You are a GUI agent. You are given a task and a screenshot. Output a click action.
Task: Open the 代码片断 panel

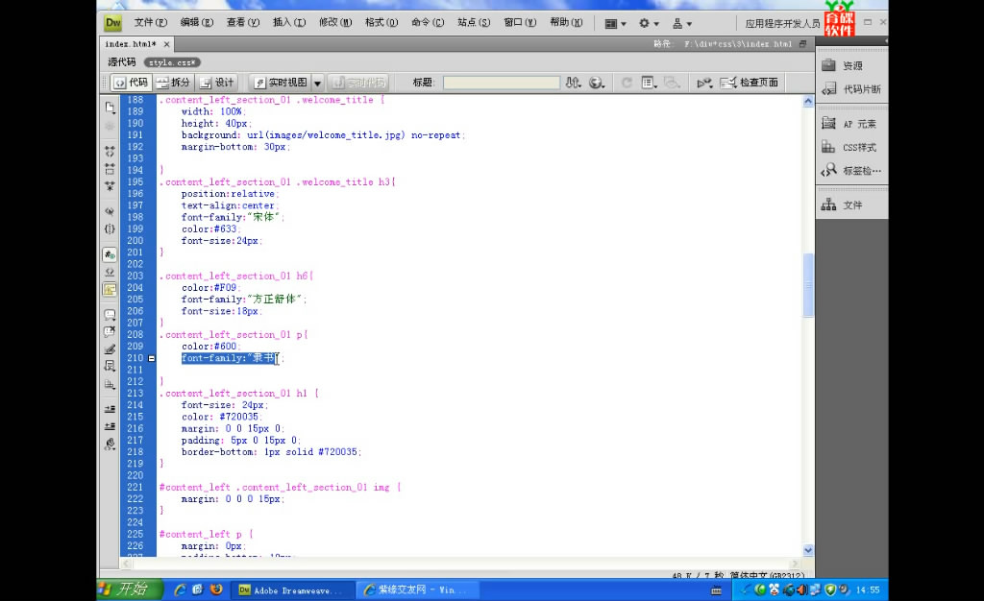click(x=851, y=89)
